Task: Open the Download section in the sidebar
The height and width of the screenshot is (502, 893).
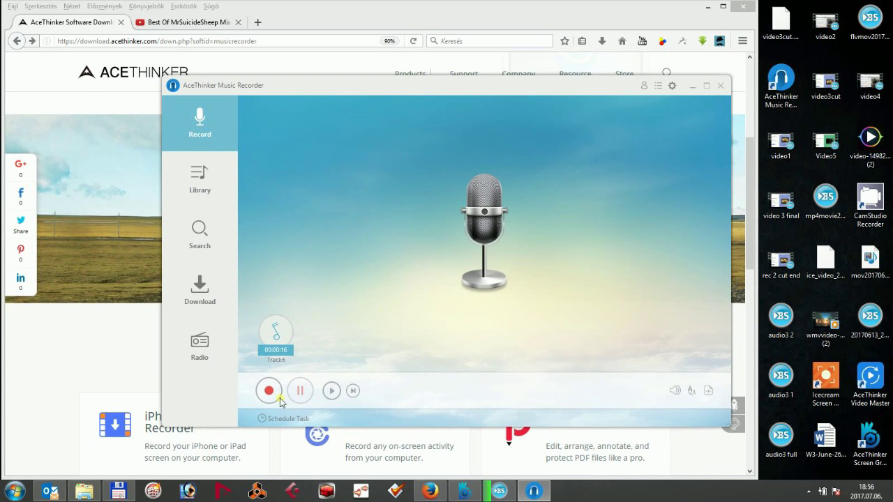Action: (x=200, y=289)
